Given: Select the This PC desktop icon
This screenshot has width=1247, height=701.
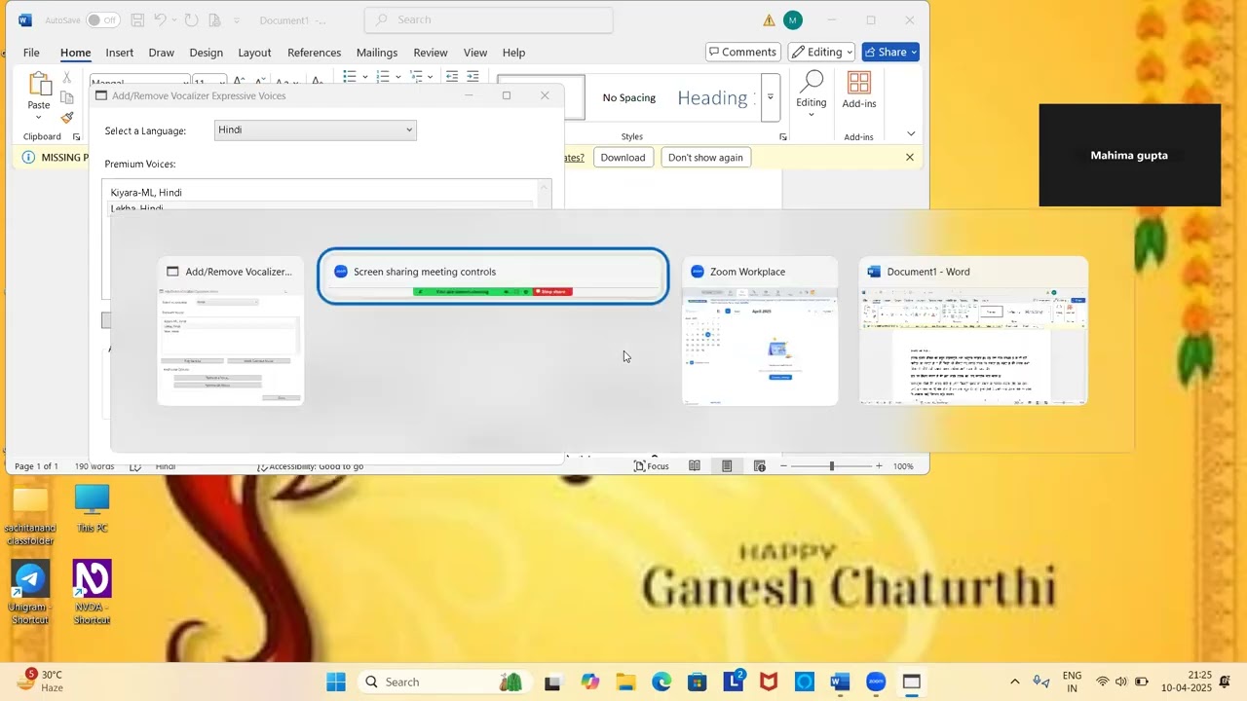Looking at the screenshot, I should point(92,509).
